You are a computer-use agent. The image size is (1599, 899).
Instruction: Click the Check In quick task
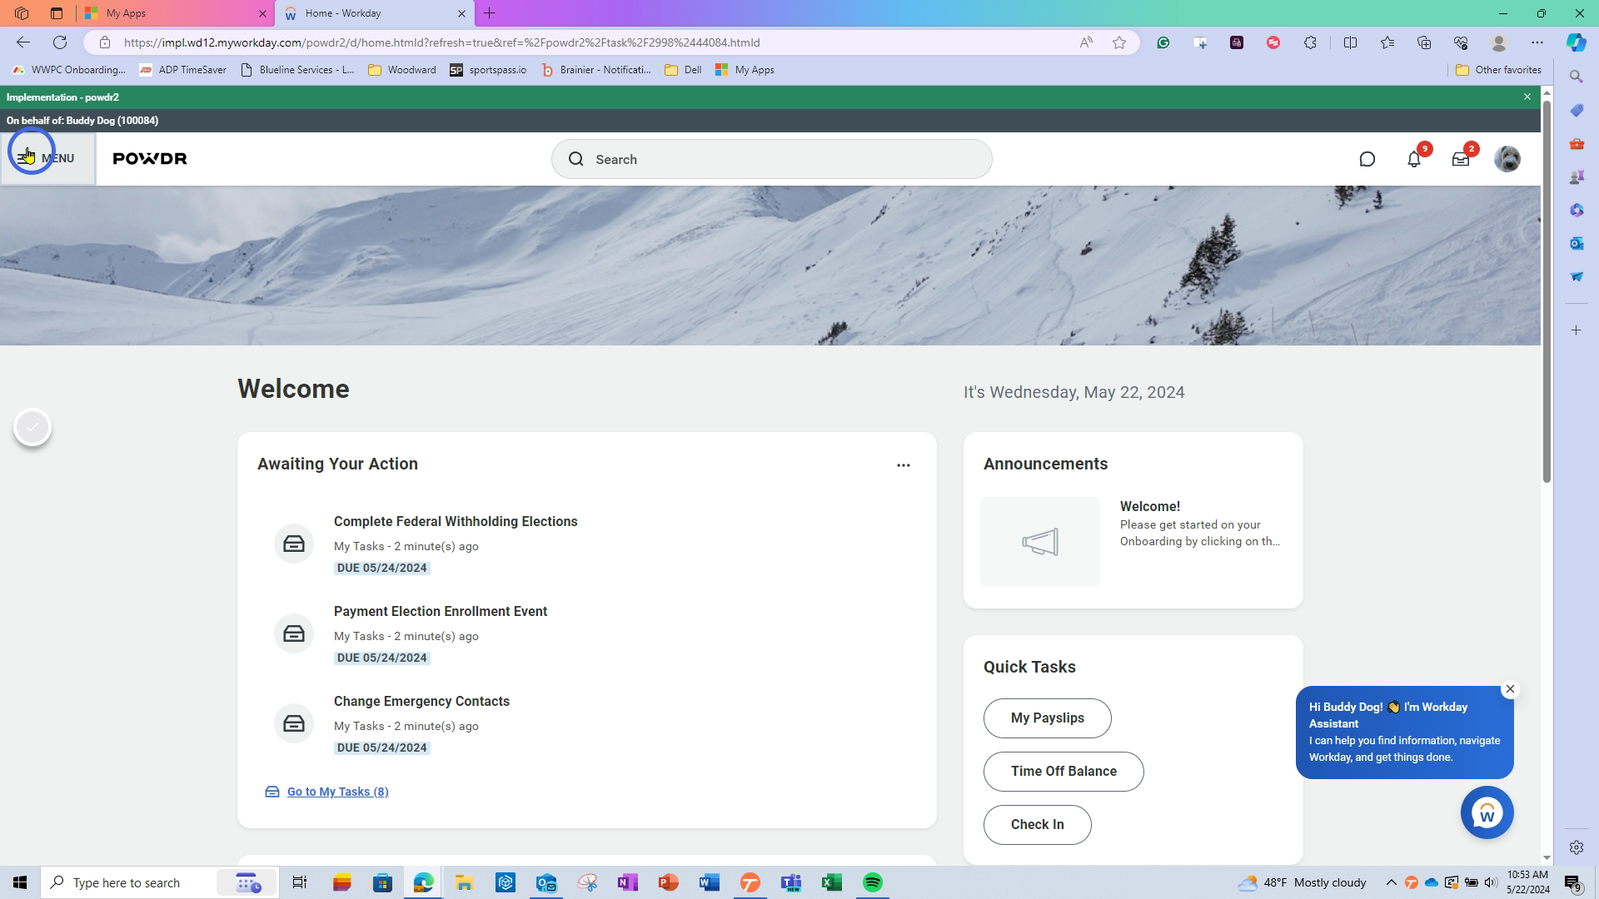pos(1037,824)
